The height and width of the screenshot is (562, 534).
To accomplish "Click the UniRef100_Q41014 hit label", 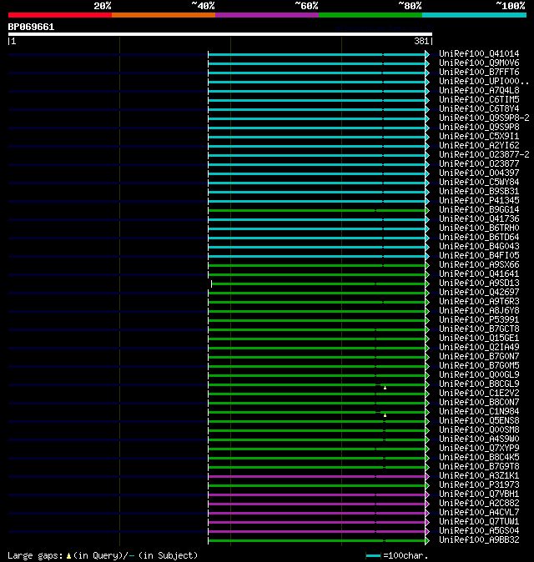I will coord(479,53).
